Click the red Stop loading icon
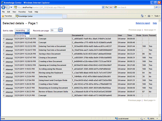 [111, 7]
